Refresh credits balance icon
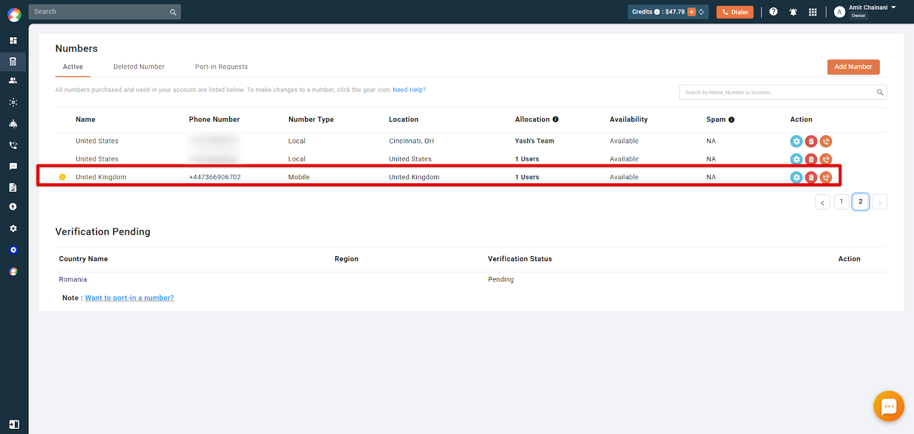 pos(701,12)
